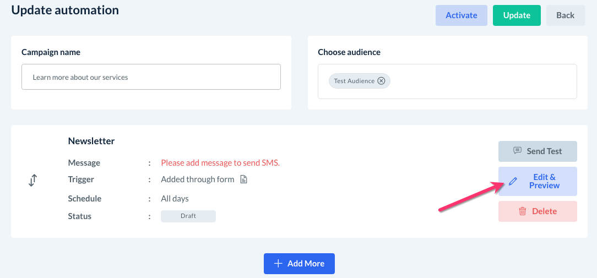Click the plus icon on Add More

click(x=278, y=264)
